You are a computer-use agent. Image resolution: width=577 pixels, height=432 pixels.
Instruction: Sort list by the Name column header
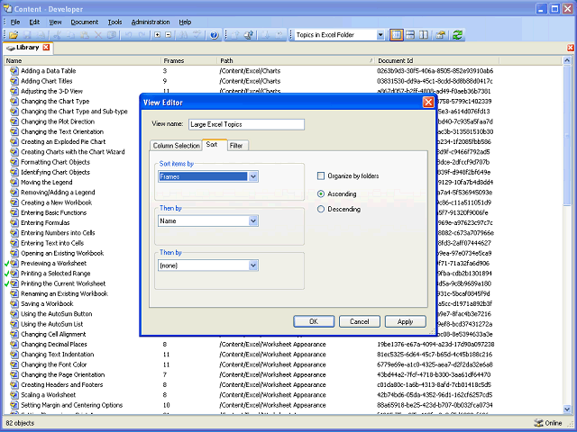(82, 60)
